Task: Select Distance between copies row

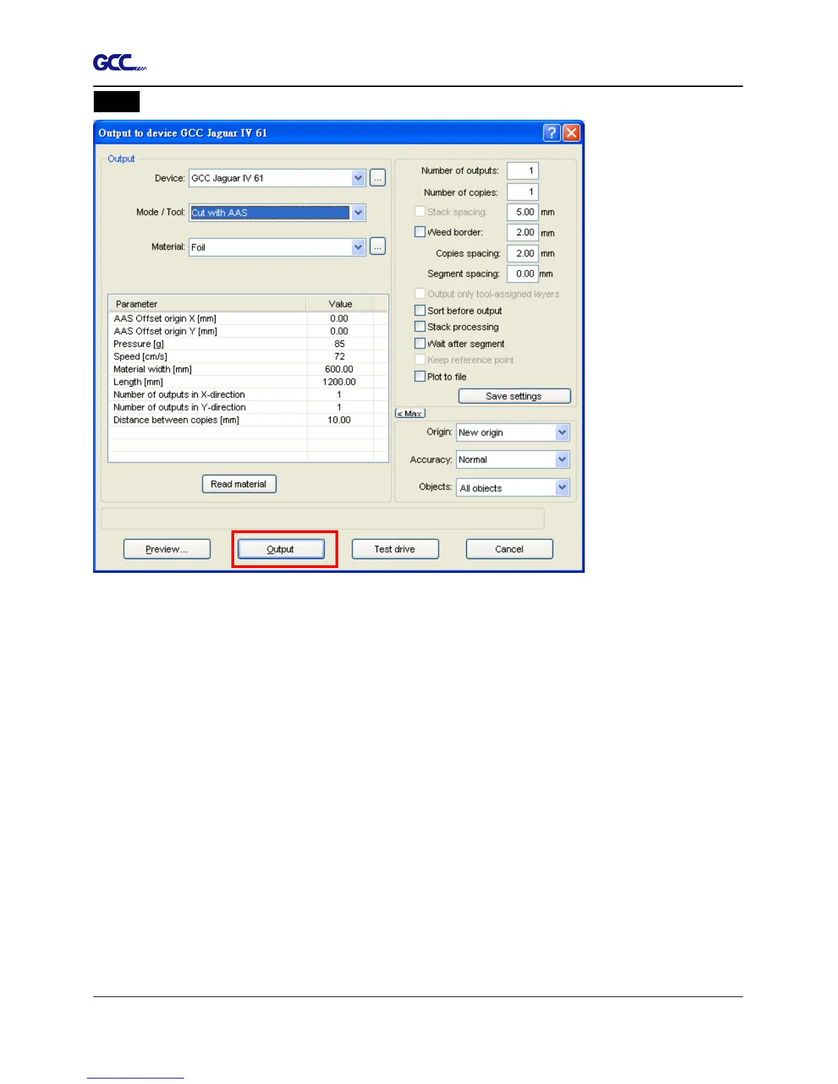Action: (x=248, y=420)
